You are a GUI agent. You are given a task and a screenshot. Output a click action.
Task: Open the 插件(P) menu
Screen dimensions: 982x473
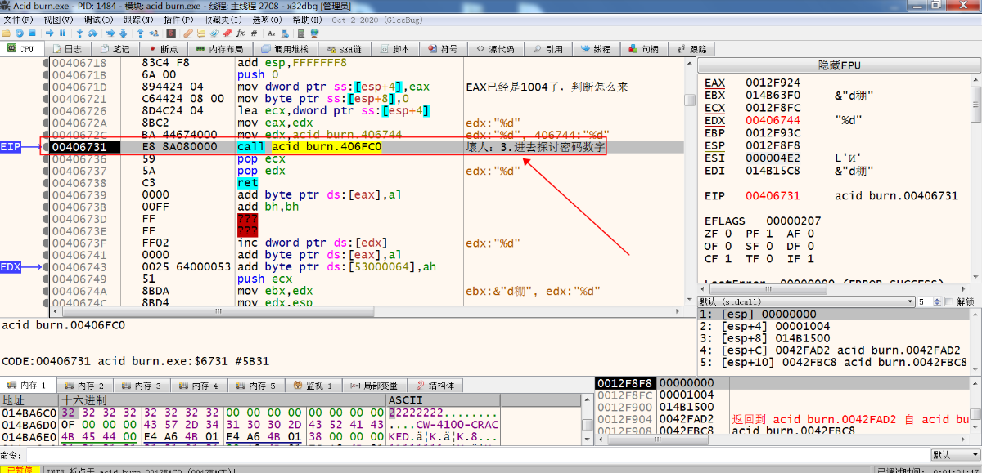pos(179,19)
